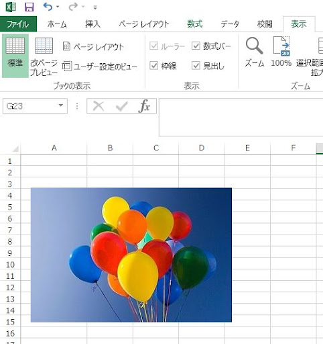323x344 pixels.
Task: Switch to the 校閲 tab
Action: coord(265,24)
